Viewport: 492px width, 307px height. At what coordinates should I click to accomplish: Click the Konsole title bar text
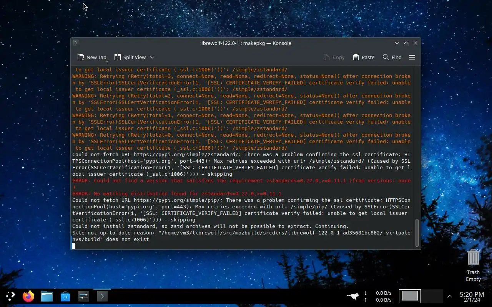[x=246, y=43]
